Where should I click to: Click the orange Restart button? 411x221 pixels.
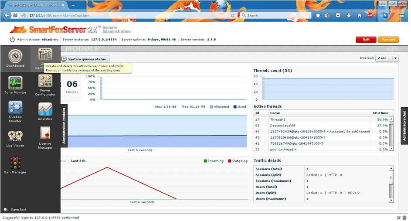[x=388, y=40]
